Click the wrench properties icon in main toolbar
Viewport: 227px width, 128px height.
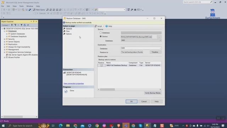tap(132, 10)
